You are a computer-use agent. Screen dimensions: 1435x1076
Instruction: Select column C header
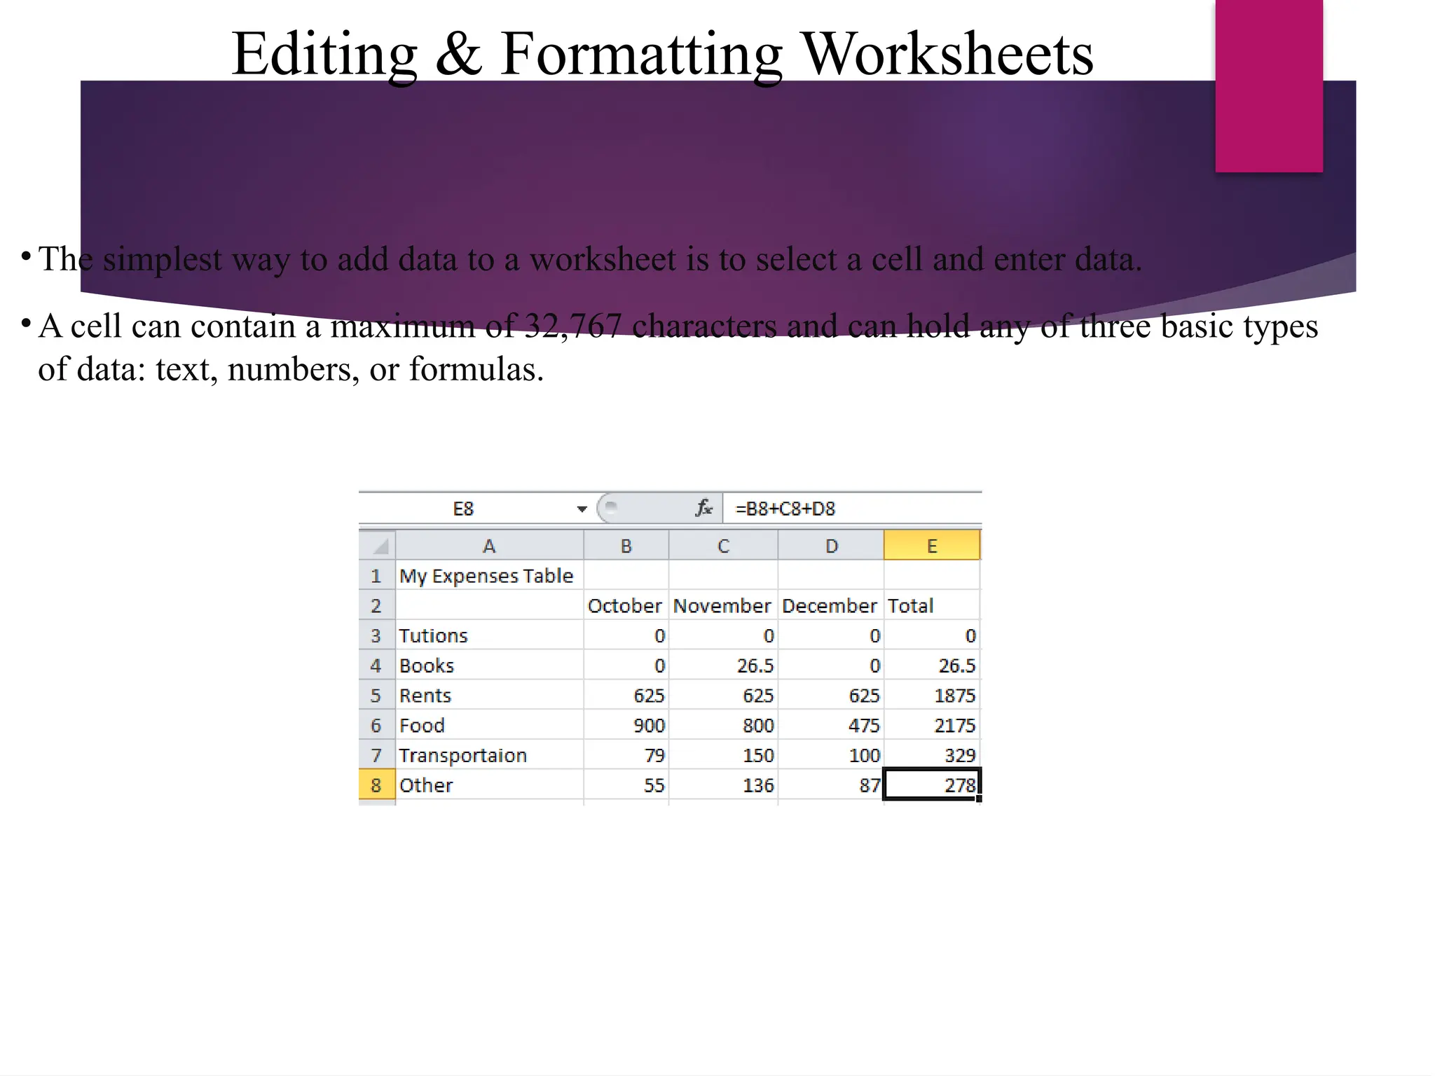coord(723,546)
